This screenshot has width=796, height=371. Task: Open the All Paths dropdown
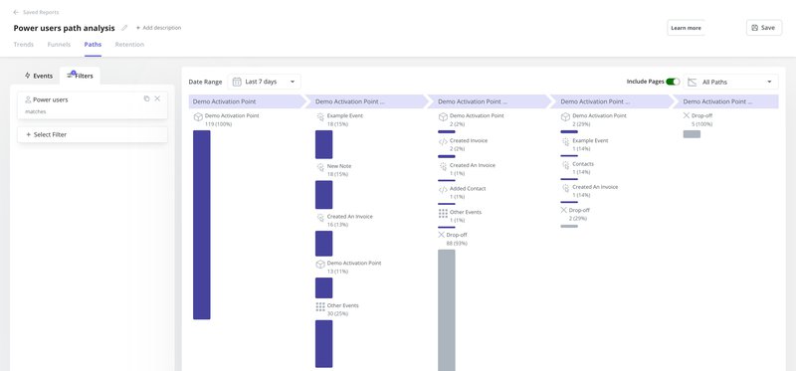(731, 82)
